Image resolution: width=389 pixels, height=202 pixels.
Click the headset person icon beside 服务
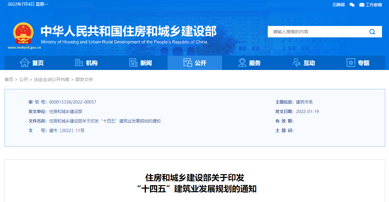(242, 63)
